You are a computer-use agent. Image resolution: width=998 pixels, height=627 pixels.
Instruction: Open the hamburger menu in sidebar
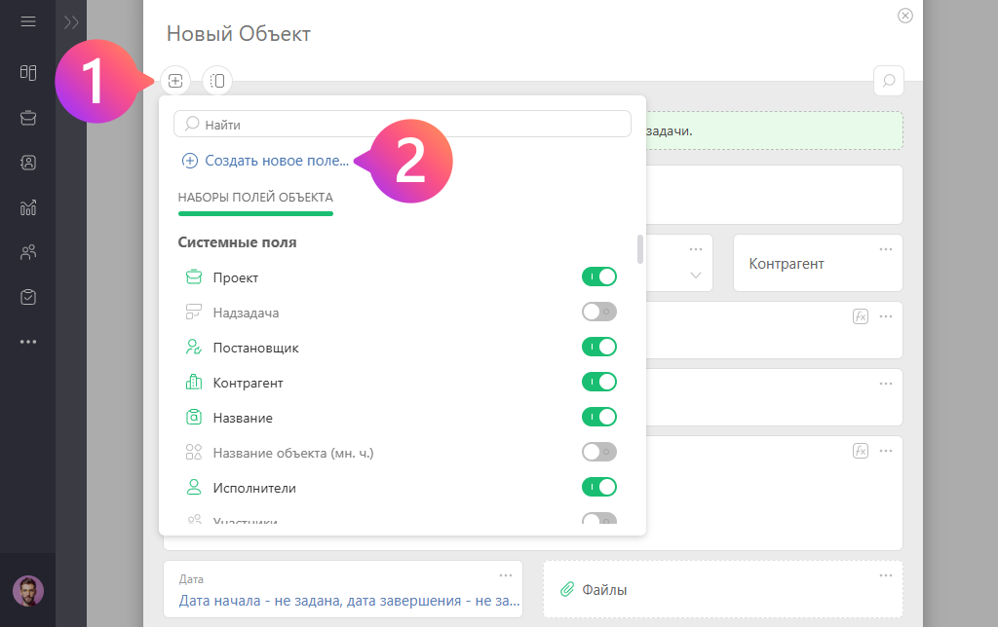tap(28, 21)
